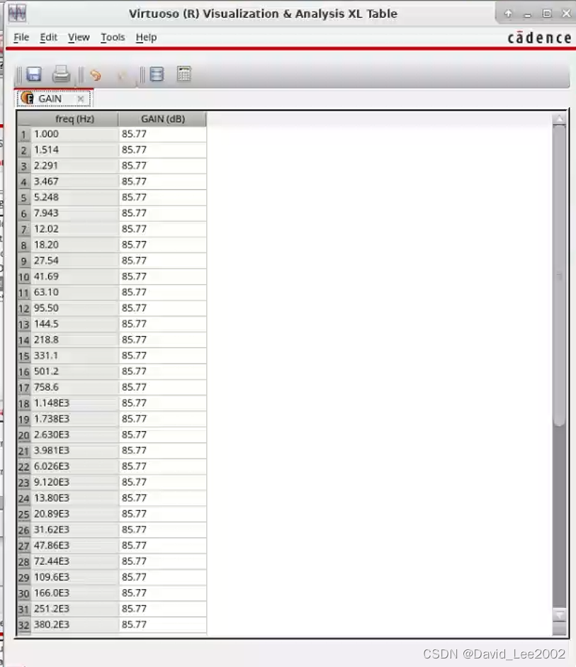Viewport: 576px width, 667px height.
Task: Click the GAIN tab's expression icon
Action: click(27, 99)
